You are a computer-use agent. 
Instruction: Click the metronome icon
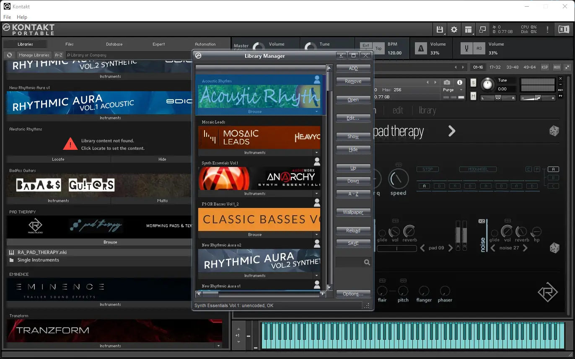421,49
